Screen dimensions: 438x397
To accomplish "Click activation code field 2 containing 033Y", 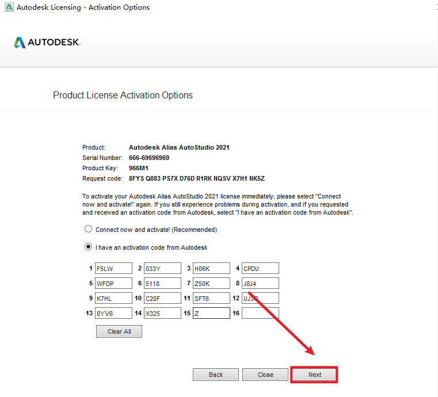I will (x=162, y=268).
